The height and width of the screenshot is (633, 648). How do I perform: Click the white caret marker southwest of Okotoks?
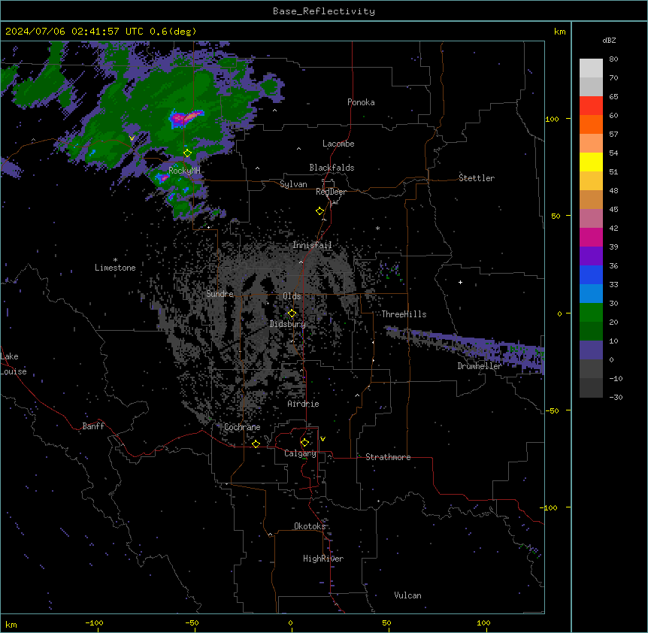point(271,535)
